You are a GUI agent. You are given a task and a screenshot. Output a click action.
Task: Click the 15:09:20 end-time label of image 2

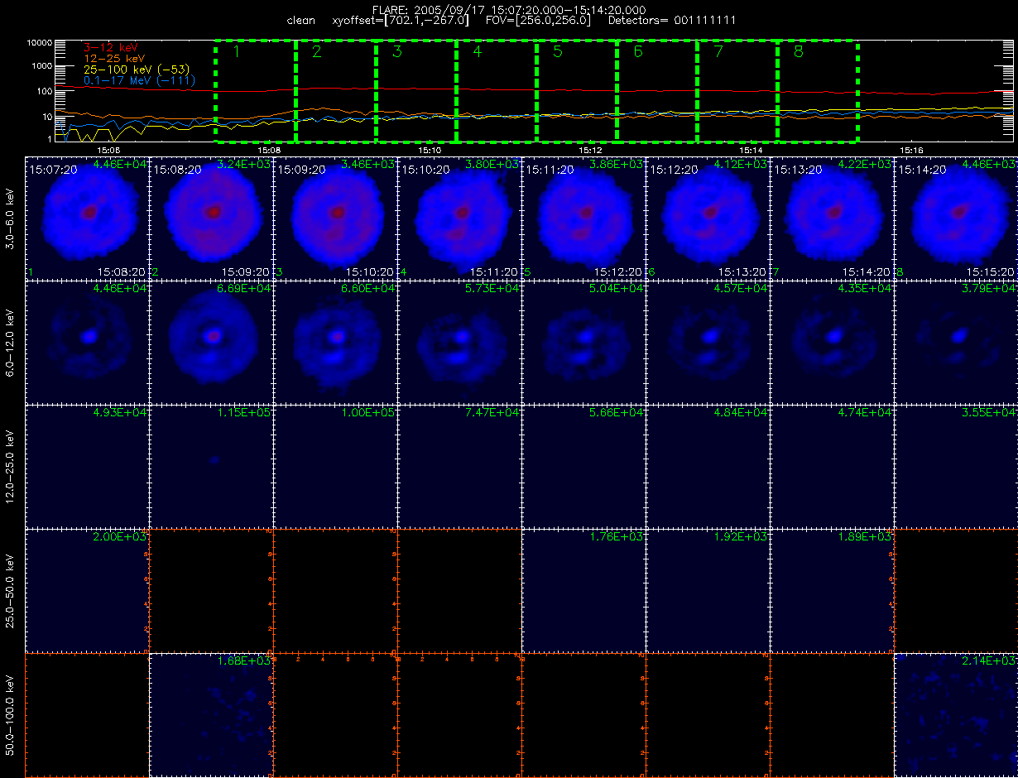click(x=245, y=271)
